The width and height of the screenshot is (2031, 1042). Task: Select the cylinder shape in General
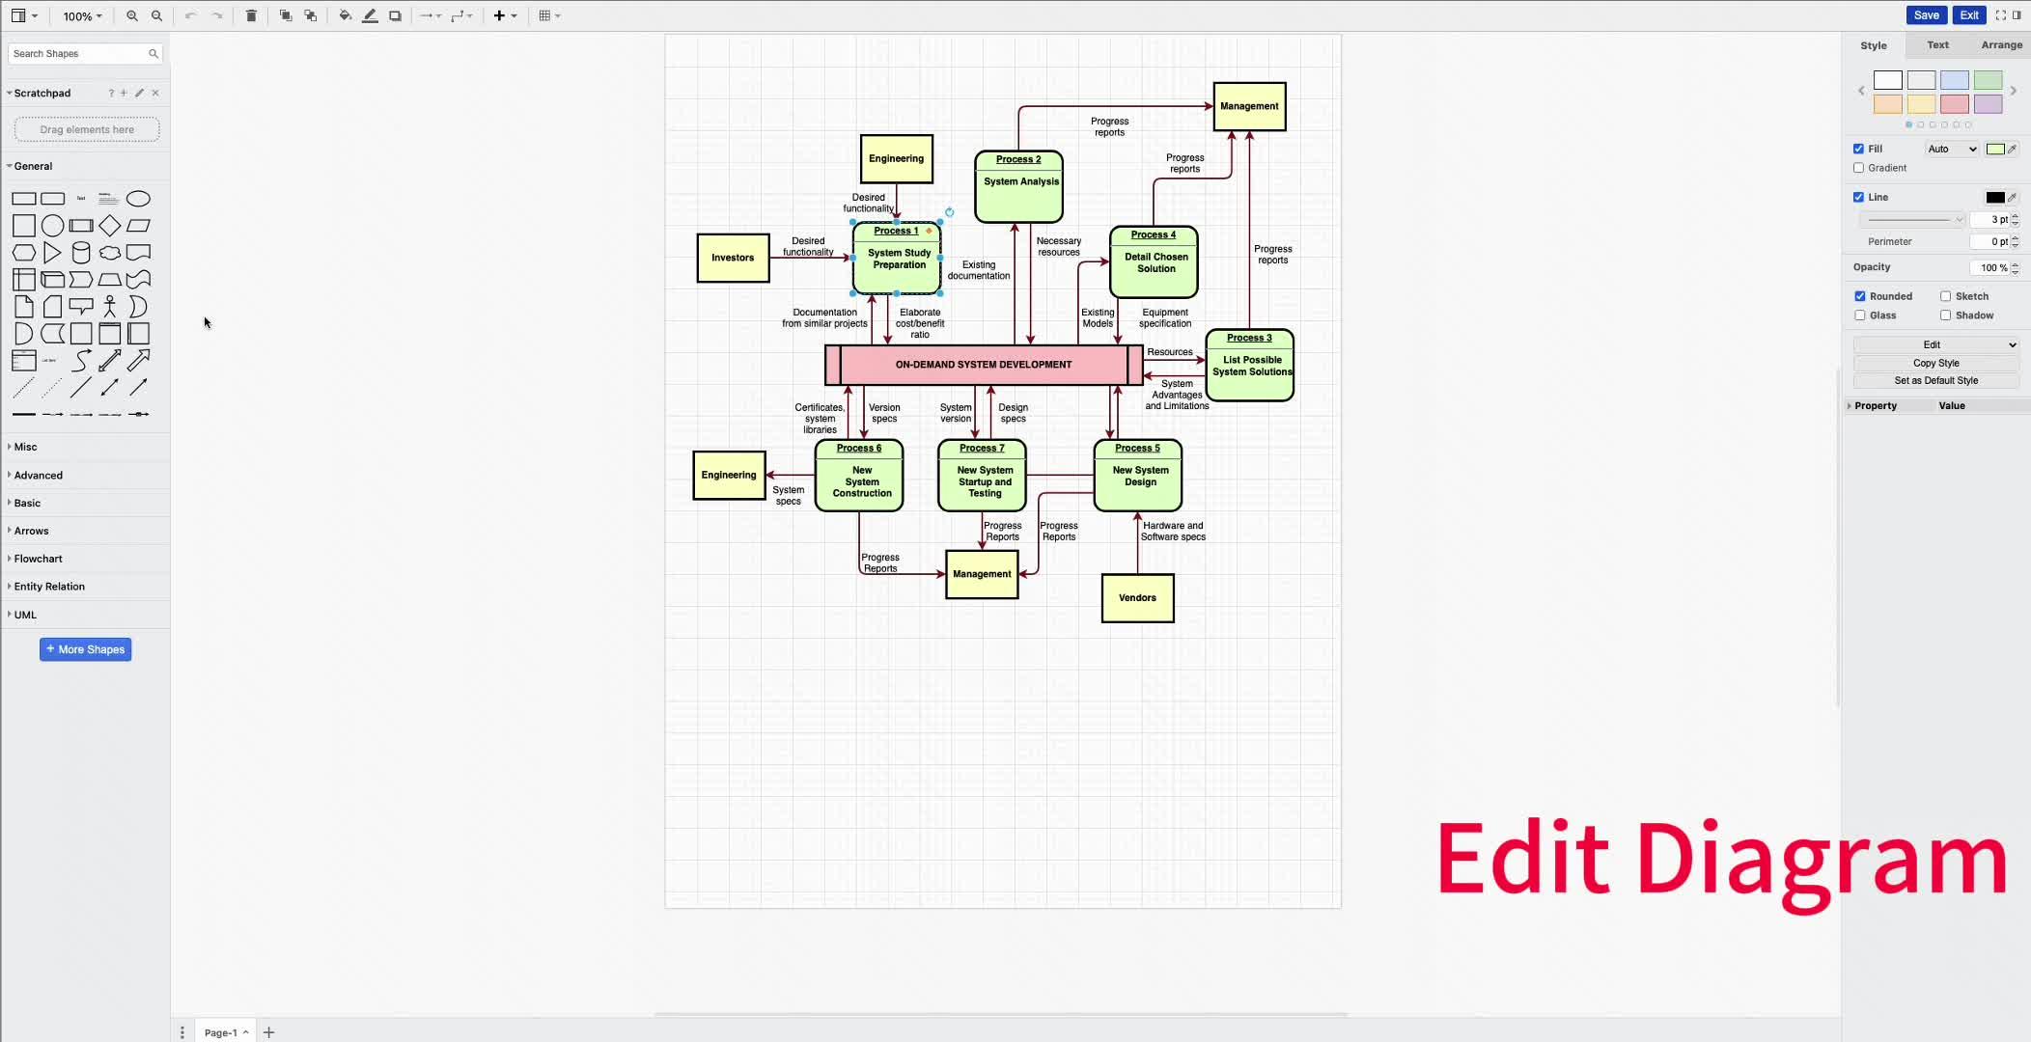pyautogui.click(x=81, y=253)
